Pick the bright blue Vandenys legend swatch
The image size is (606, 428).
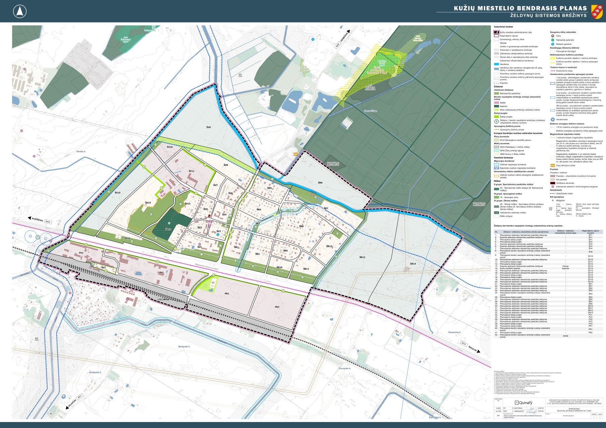(497, 64)
